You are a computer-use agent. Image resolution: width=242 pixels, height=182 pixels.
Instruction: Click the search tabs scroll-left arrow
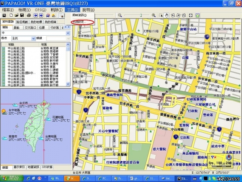coord(65,27)
